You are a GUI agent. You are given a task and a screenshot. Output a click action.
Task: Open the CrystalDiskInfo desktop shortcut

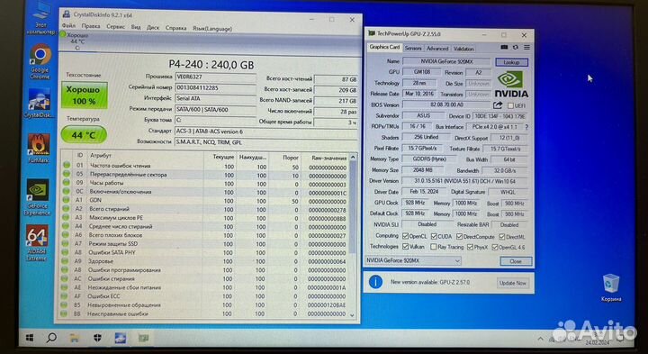click(x=40, y=103)
